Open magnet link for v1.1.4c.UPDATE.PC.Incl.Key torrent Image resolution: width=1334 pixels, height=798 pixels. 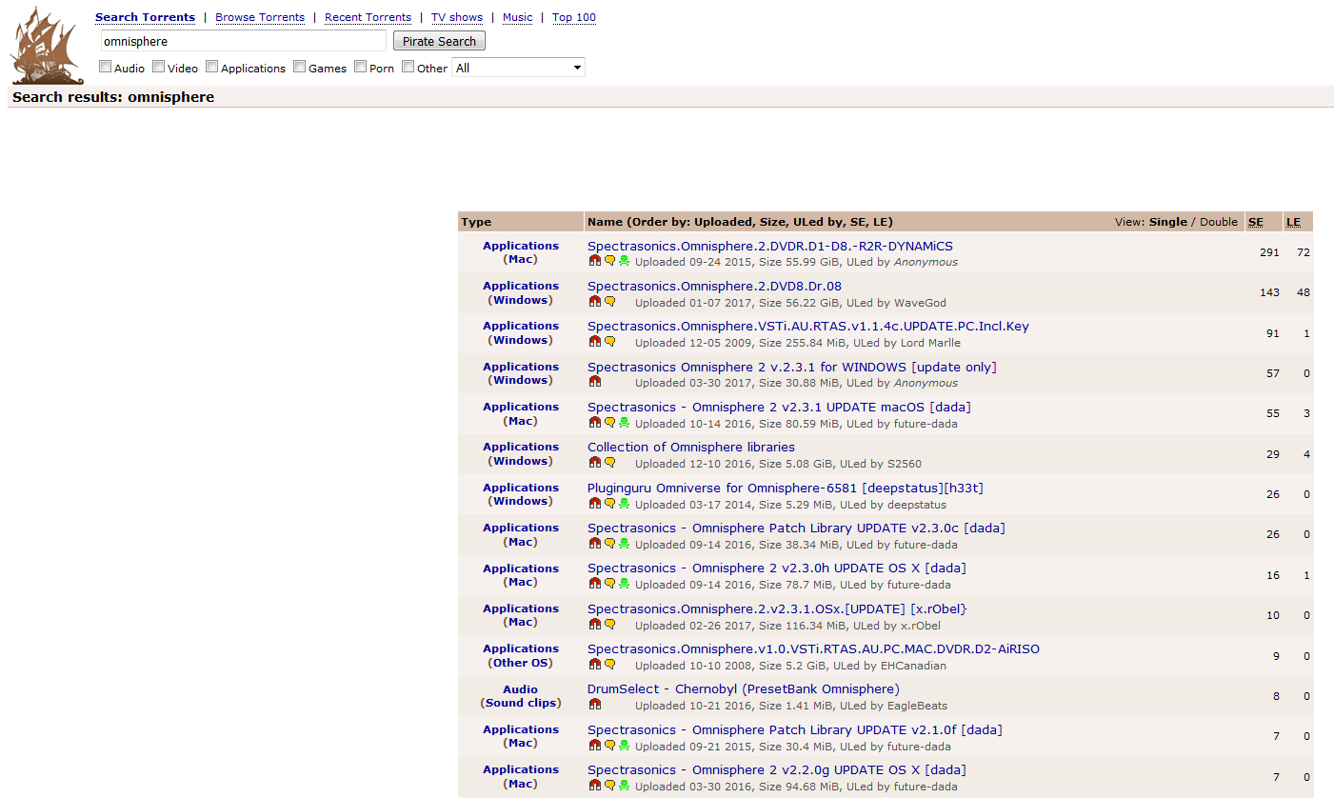tap(595, 341)
